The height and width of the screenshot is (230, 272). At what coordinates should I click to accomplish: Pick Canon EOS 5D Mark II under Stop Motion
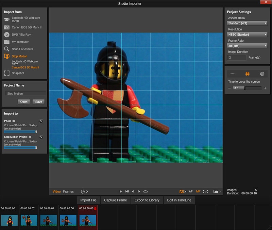click(x=25, y=67)
